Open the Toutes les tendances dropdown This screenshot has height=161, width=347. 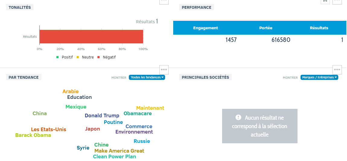[x=147, y=77]
